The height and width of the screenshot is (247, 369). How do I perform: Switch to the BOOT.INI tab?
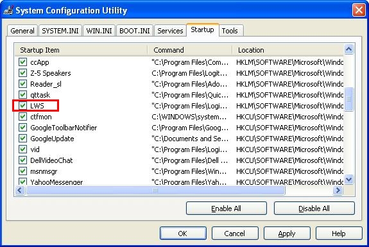(135, 31)
